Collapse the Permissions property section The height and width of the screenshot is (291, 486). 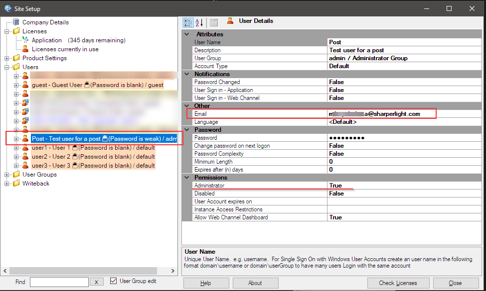[187, 178]
